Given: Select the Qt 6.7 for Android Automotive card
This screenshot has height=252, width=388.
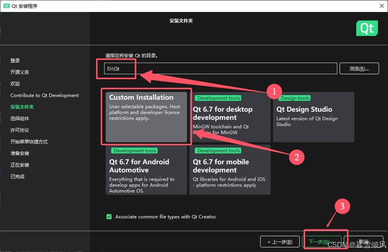Looking at the screenshot, I should point(146,170).
